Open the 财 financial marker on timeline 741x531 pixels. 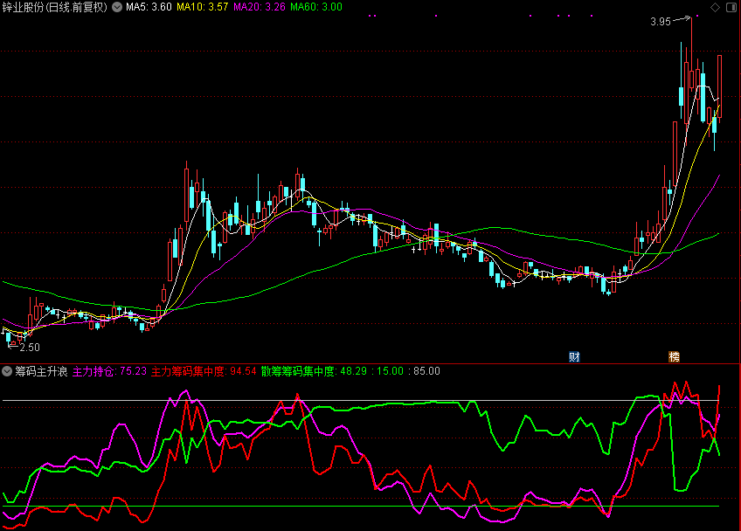[574, 356]
